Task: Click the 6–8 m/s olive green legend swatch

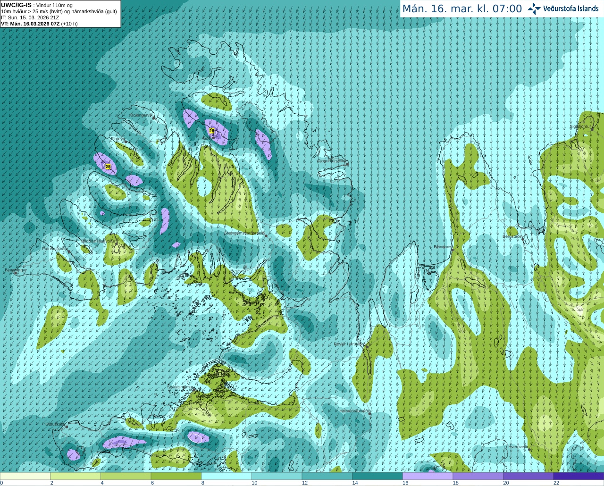Action: (176, 476)
